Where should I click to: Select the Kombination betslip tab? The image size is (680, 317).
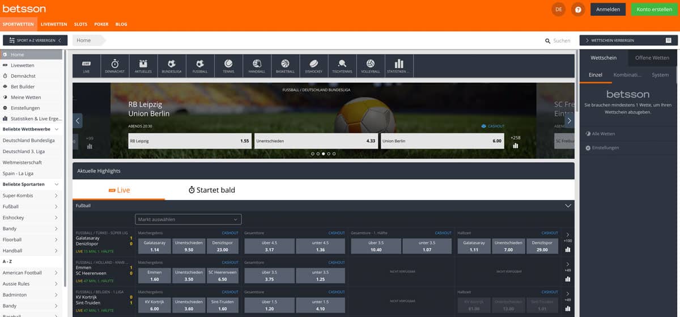coord(627,75)
